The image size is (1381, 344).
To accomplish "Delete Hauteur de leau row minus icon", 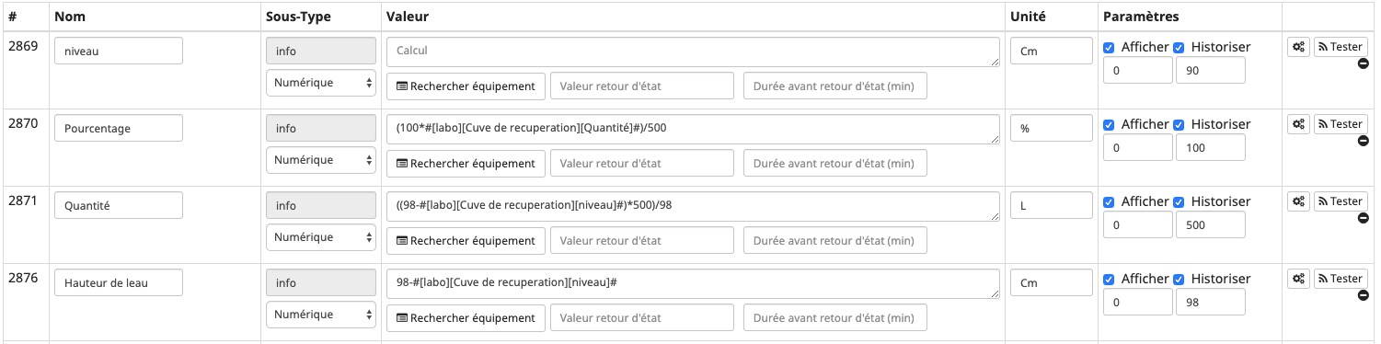I will [1364, 295].
